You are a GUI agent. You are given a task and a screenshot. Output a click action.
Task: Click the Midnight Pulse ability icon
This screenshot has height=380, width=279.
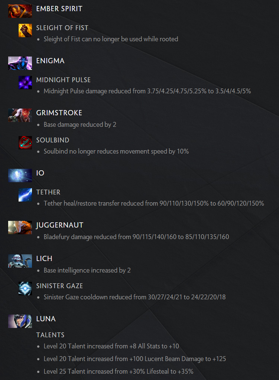(x=25, y=83)
